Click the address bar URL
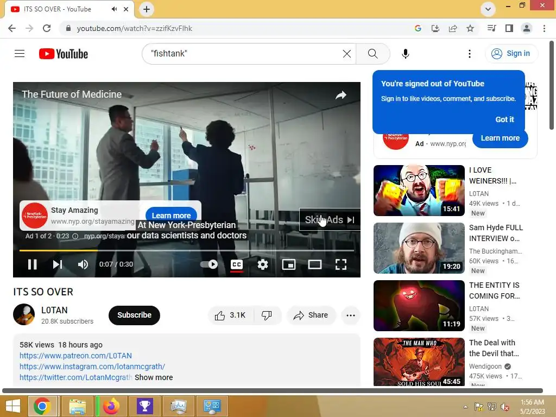 (135, 28)
